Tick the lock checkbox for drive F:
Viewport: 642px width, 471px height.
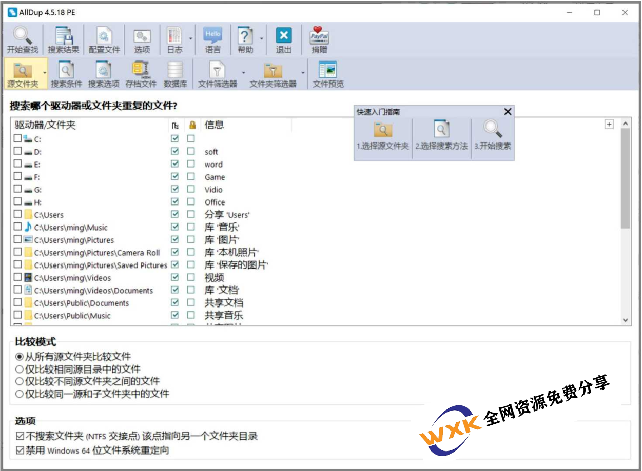coord(191,177)
